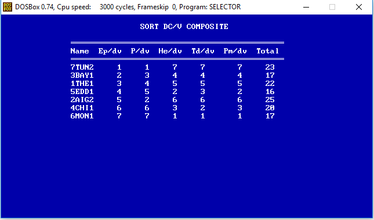Click the He/dv value in 7TUN2 row
Image resolution: width=374 pixels, height=220 pixels.
(x=175, y=67)
